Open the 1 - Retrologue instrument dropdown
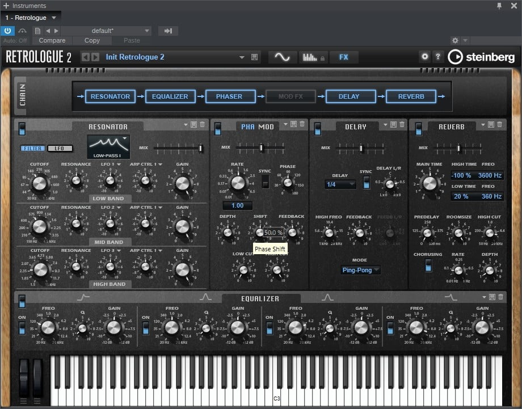The height and width of the screenshot is (409, 522). coord(54,18)
